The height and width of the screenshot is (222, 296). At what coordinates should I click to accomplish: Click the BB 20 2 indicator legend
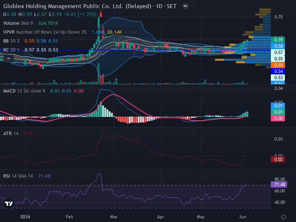11,41
